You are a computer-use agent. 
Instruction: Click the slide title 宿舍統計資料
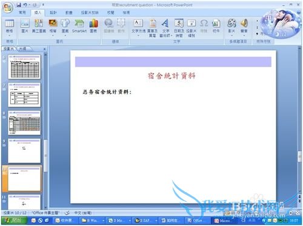click(171, 76)
